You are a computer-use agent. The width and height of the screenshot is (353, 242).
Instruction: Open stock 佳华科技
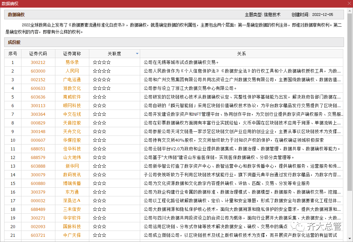pyautogui.click(x=72, y=149)
